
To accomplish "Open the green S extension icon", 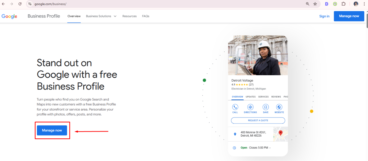I will pos(335,4).
